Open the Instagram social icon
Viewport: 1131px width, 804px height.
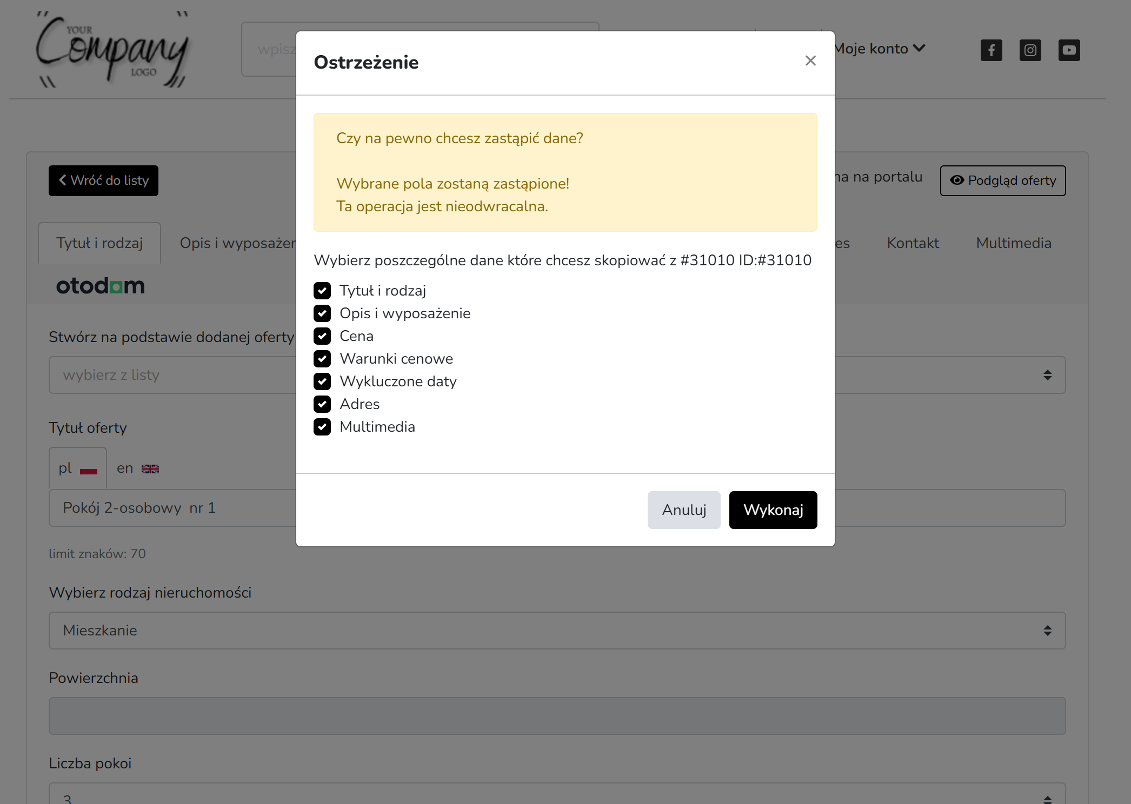(1030, 50)
